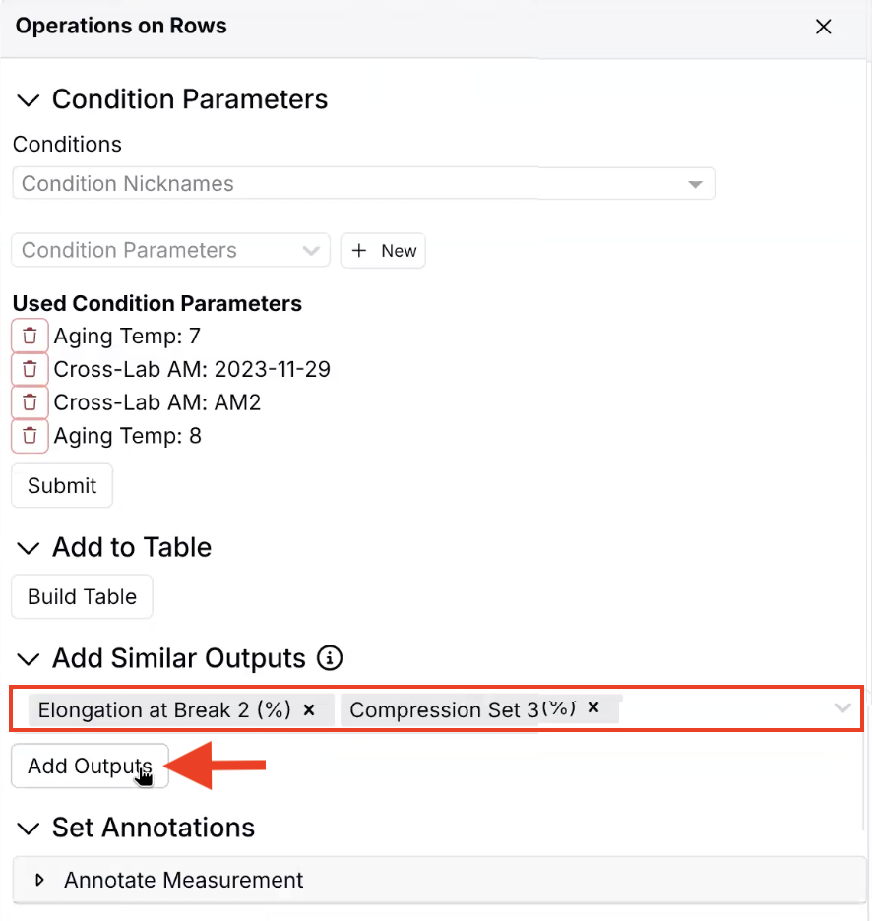
Task: Remove the Aging Temp: 8 parameter
Action: [30, 436]
